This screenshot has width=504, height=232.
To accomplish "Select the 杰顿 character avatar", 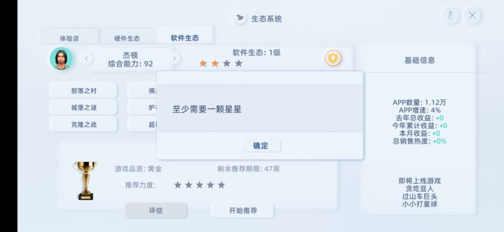I will point(61,59).
